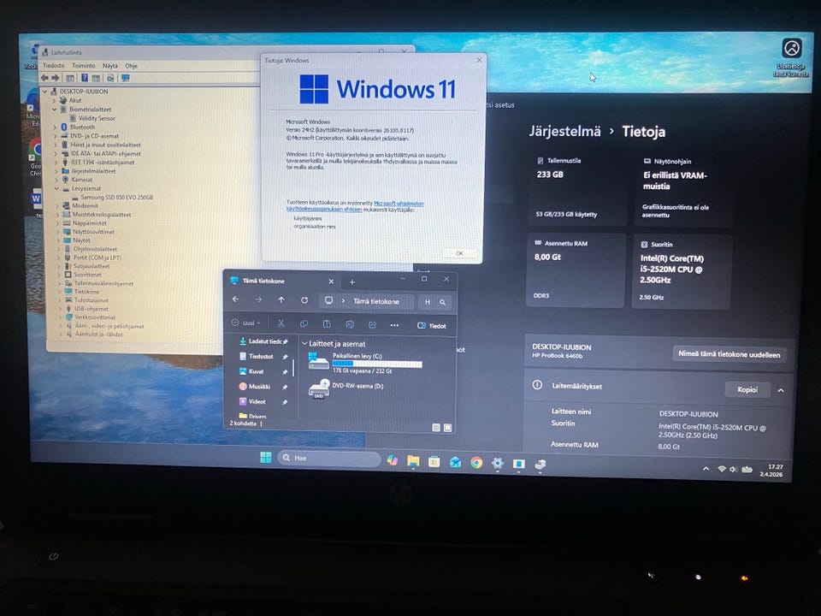Open the Windows Start button

(266, 457)
